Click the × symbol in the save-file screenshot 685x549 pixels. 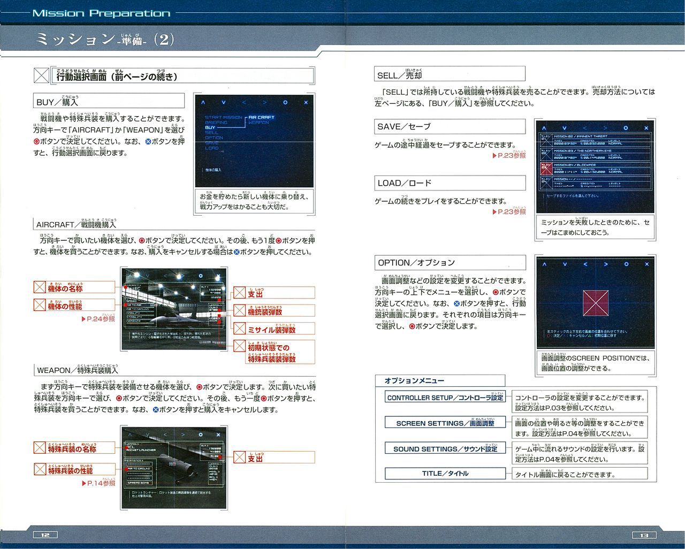click(x=646, y=128)
